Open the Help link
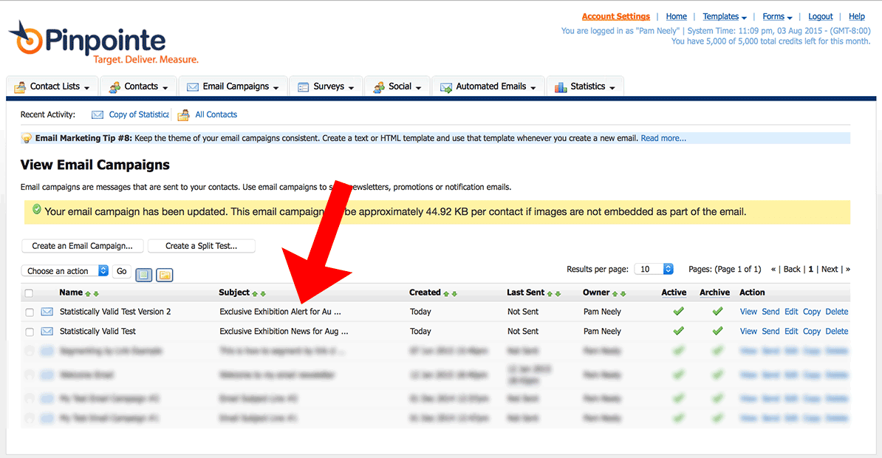The width and height of the screenshot is (882, 458). pyautogui.click(x=857, y=16)
